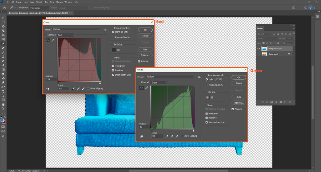The width and height of the screenshot is (321, 172).
Task: Select the Rectangular Marquee tool
Action: coord(3,22)
